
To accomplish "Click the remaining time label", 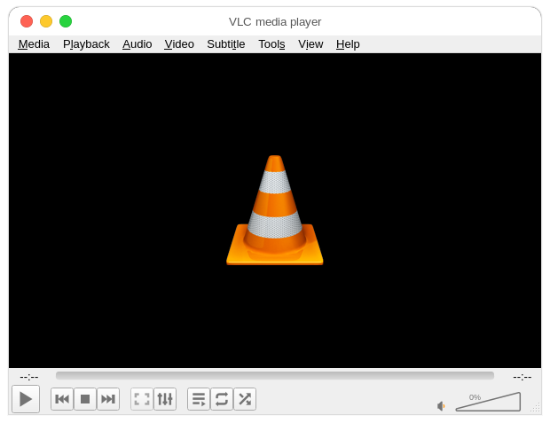I will coord(522,377).
